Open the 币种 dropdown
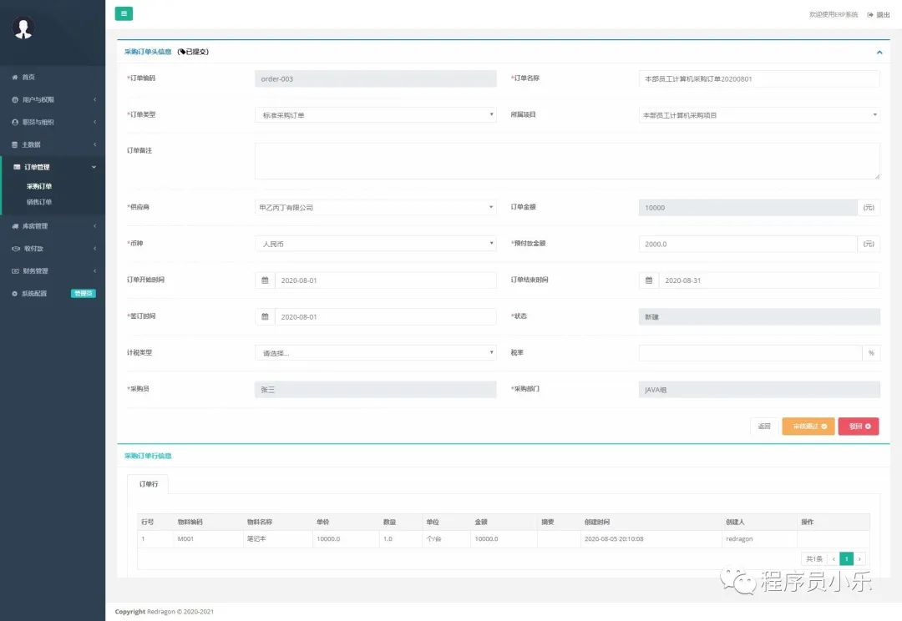Viewport: 902px width, 621px height. point(376,244)
